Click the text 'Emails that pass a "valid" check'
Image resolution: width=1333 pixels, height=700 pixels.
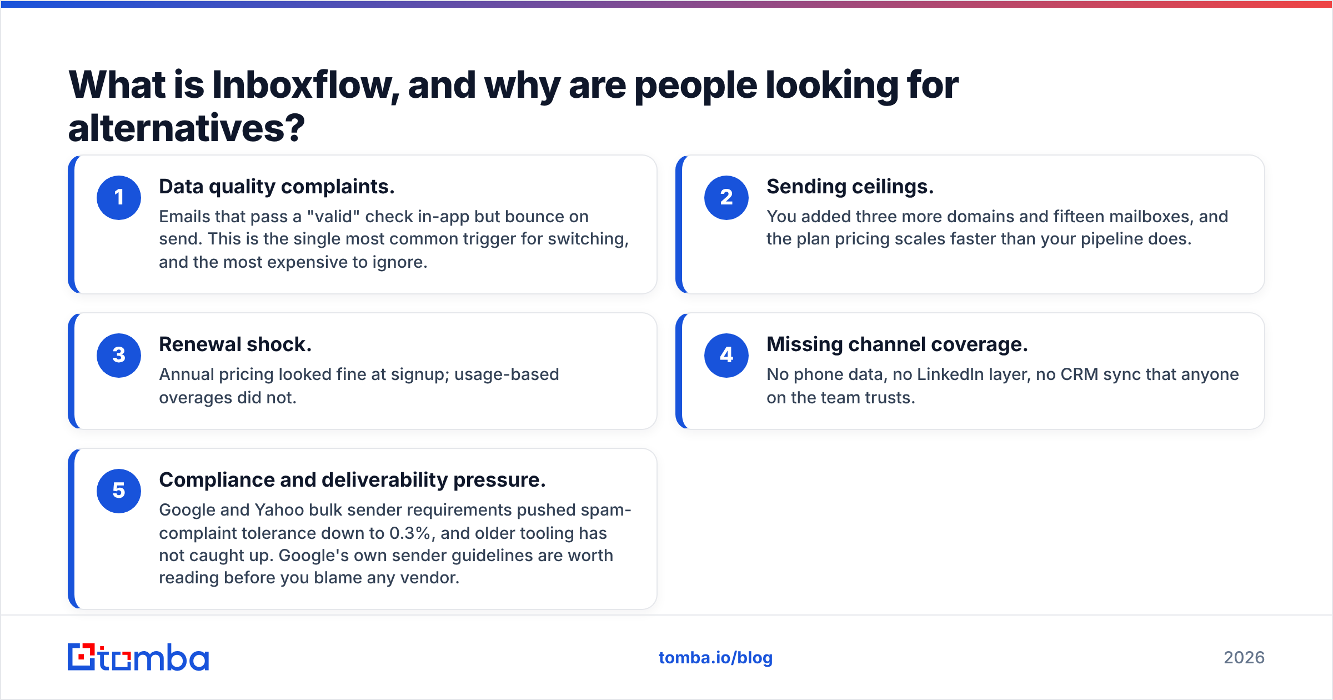pyautogui.click(x=285, y=217)
